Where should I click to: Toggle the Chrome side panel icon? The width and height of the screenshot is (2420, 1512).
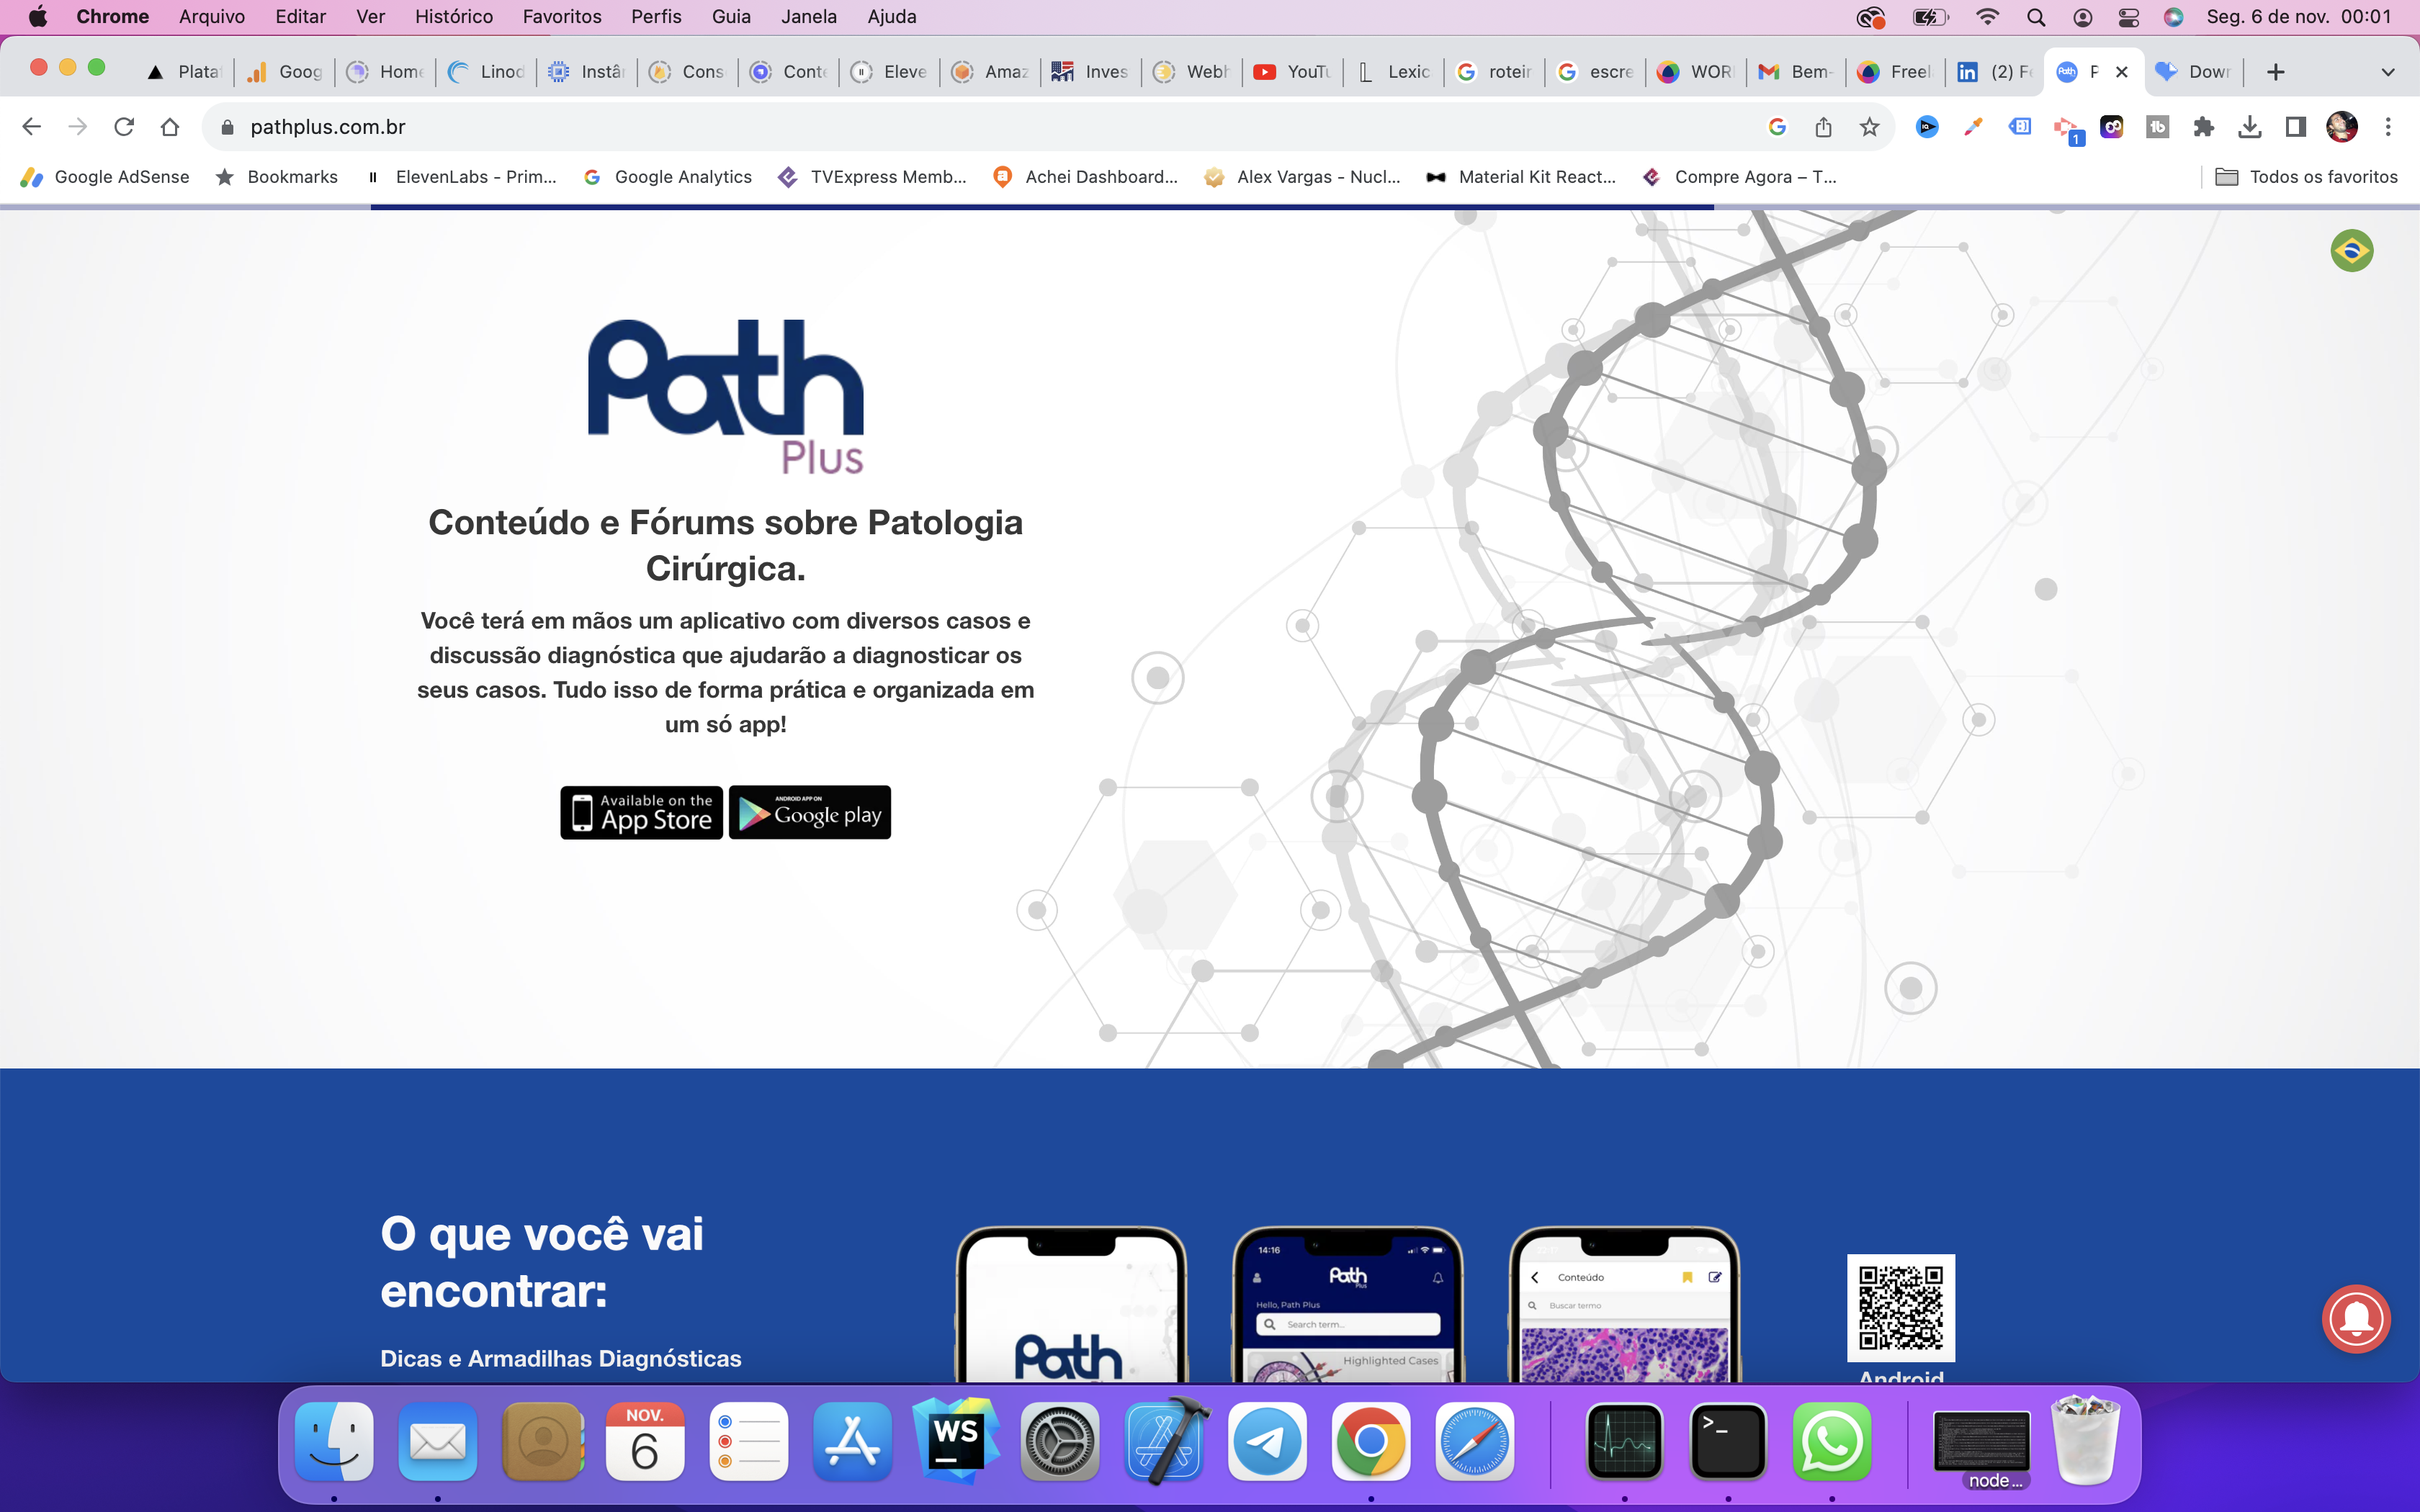[2295, 127]
